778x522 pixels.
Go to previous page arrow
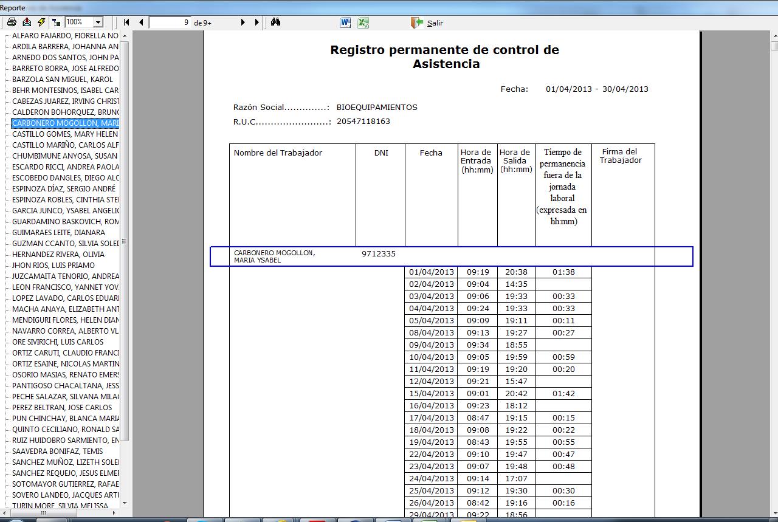[x=141, y=22]
